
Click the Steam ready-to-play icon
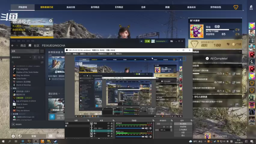pos(43,57)
